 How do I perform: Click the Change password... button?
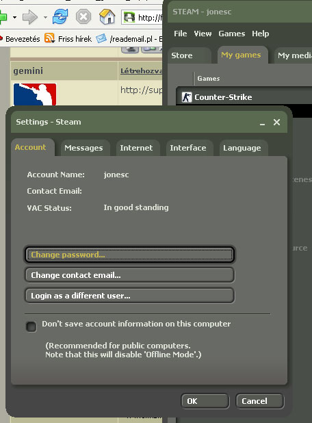(130, 255)
